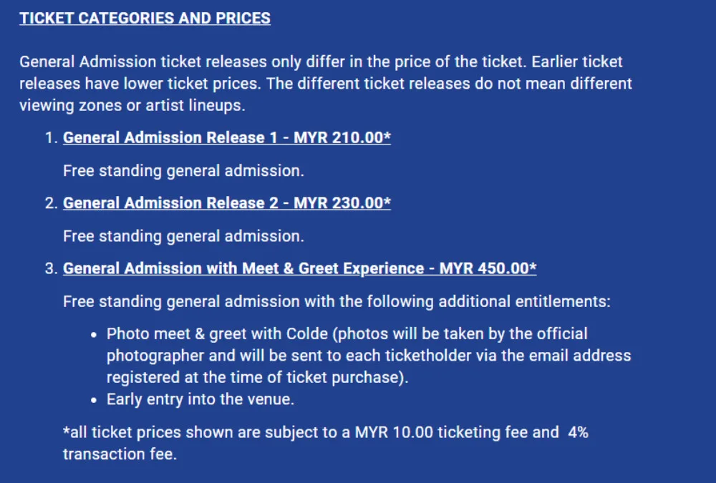
Task: Click the list number 1 marker
Action: click(50, 138)
